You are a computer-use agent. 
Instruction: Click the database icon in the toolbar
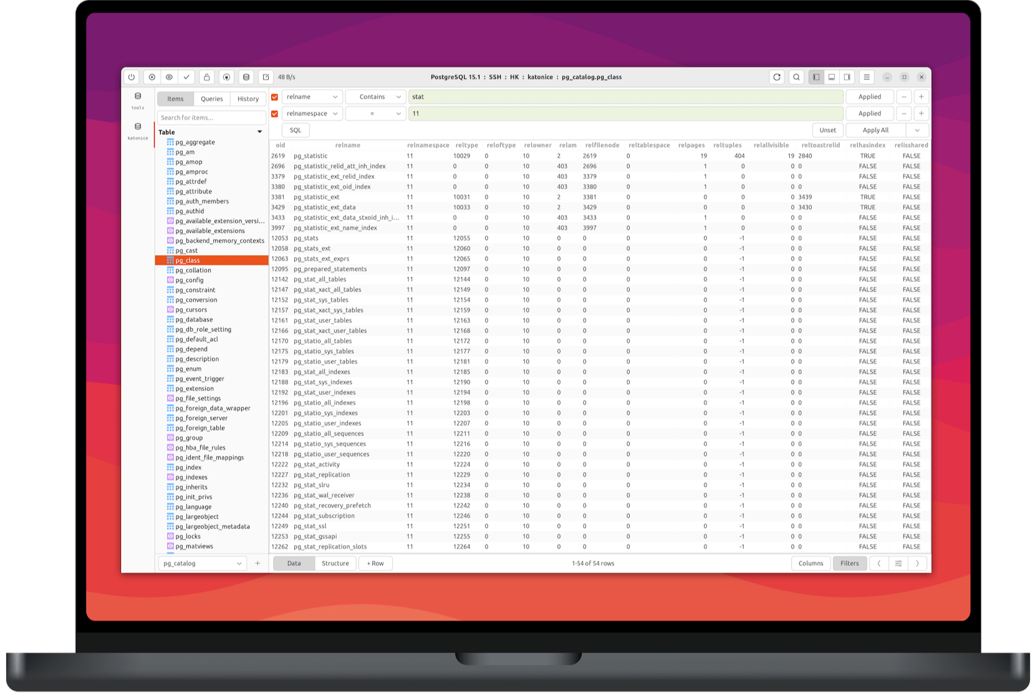(246, 77)
